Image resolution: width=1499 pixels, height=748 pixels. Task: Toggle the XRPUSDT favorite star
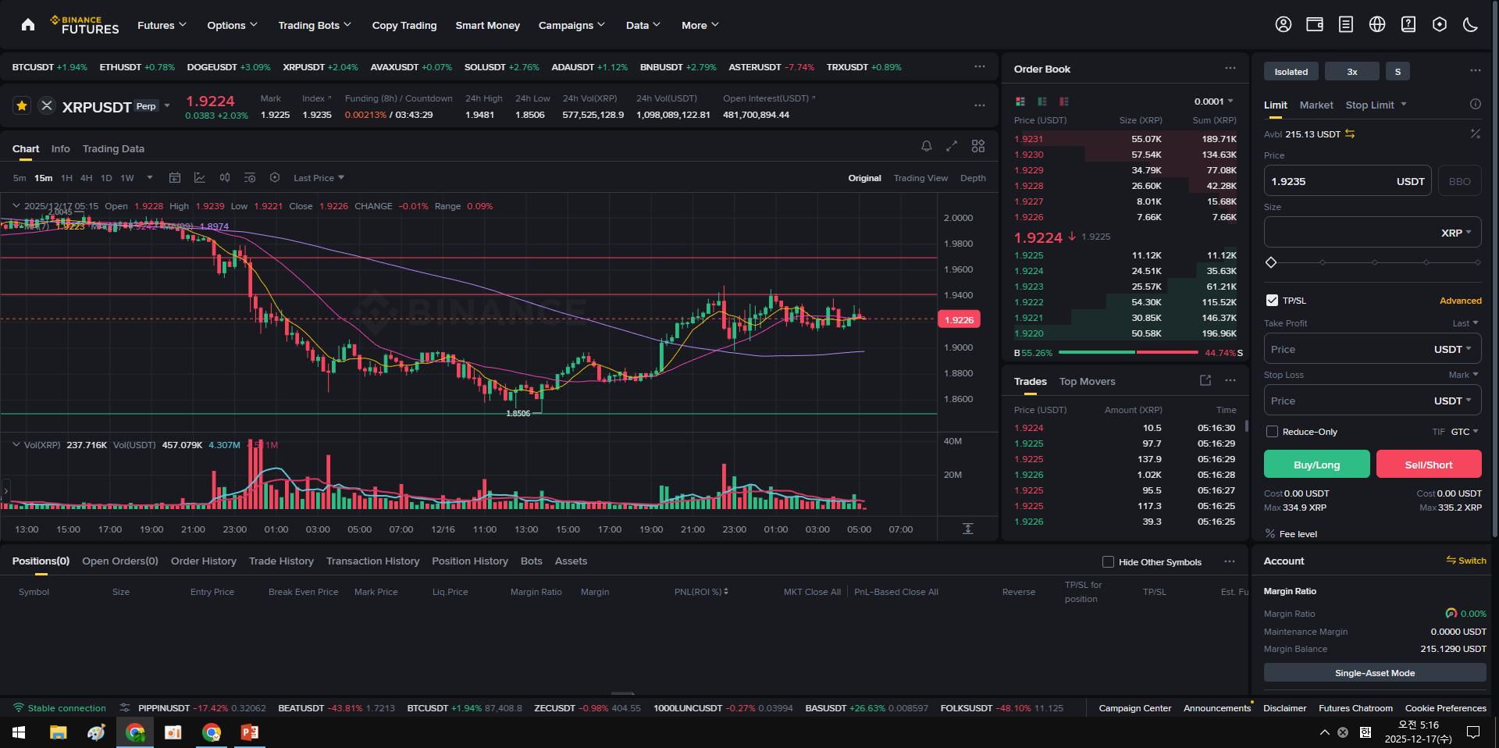click(x=22, y=105)
